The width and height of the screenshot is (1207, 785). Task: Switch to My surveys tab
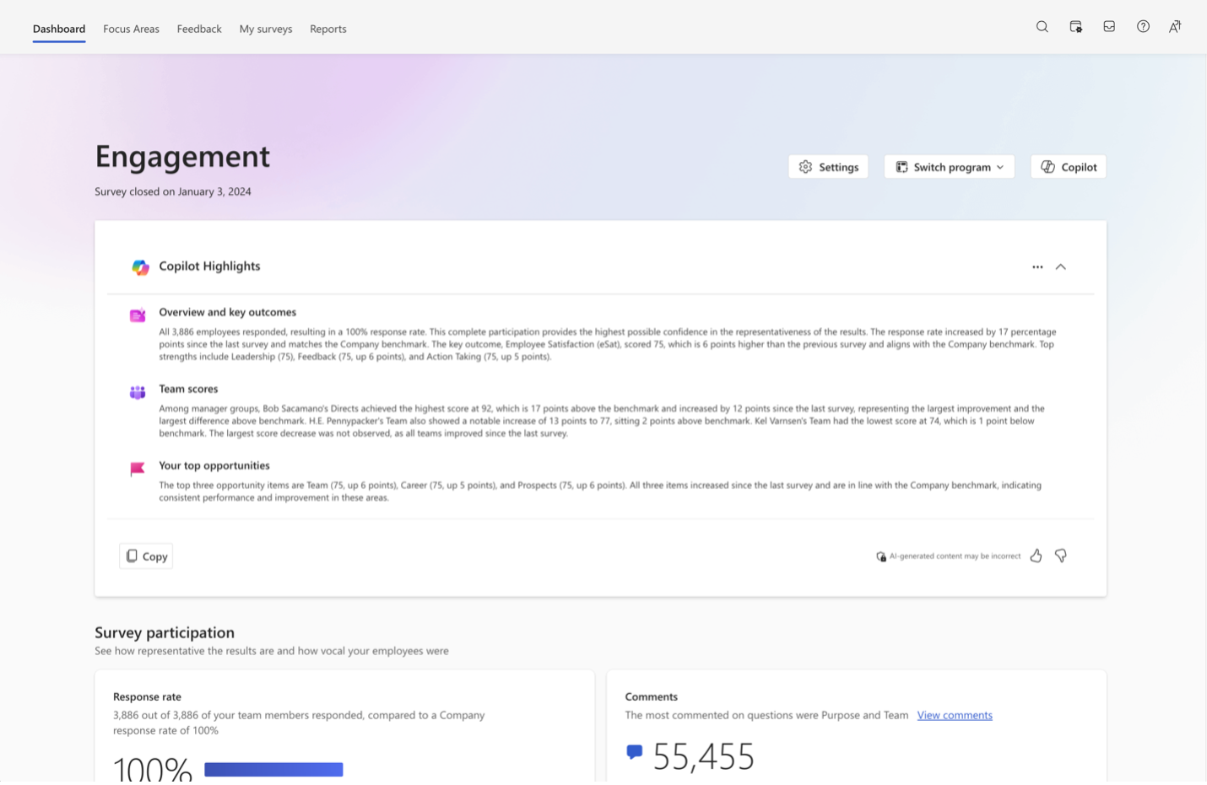pos(266,29)
